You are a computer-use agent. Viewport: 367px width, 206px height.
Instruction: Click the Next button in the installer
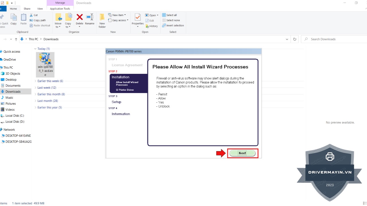tap(242, 153)
